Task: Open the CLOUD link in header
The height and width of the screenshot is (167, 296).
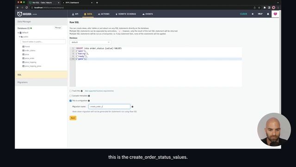Action: tap(243, 14)
